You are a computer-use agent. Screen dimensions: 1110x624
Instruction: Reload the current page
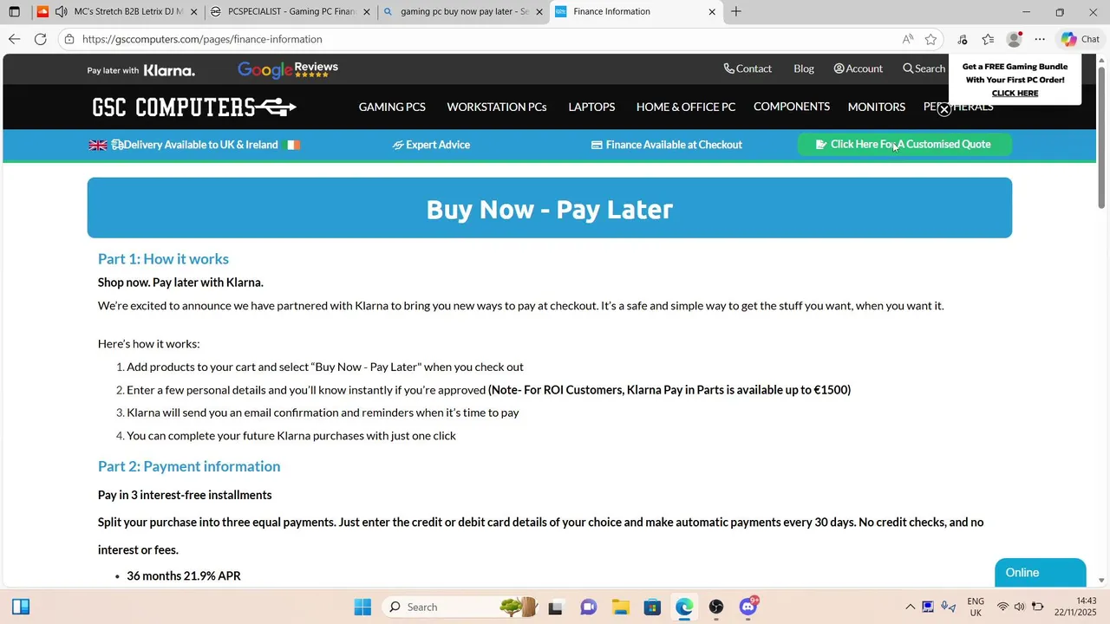pos(40,39)
